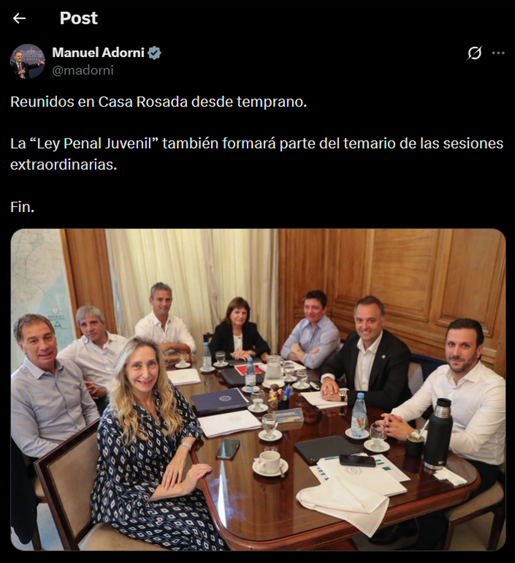This screenshot has width=515, height=563.
Task: Open the three-dot more options menu
Action: (x=498, y=53)
